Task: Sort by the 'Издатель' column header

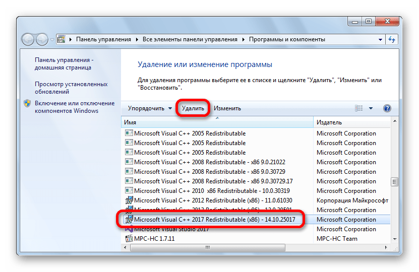Action: click(x=351, y=122)
